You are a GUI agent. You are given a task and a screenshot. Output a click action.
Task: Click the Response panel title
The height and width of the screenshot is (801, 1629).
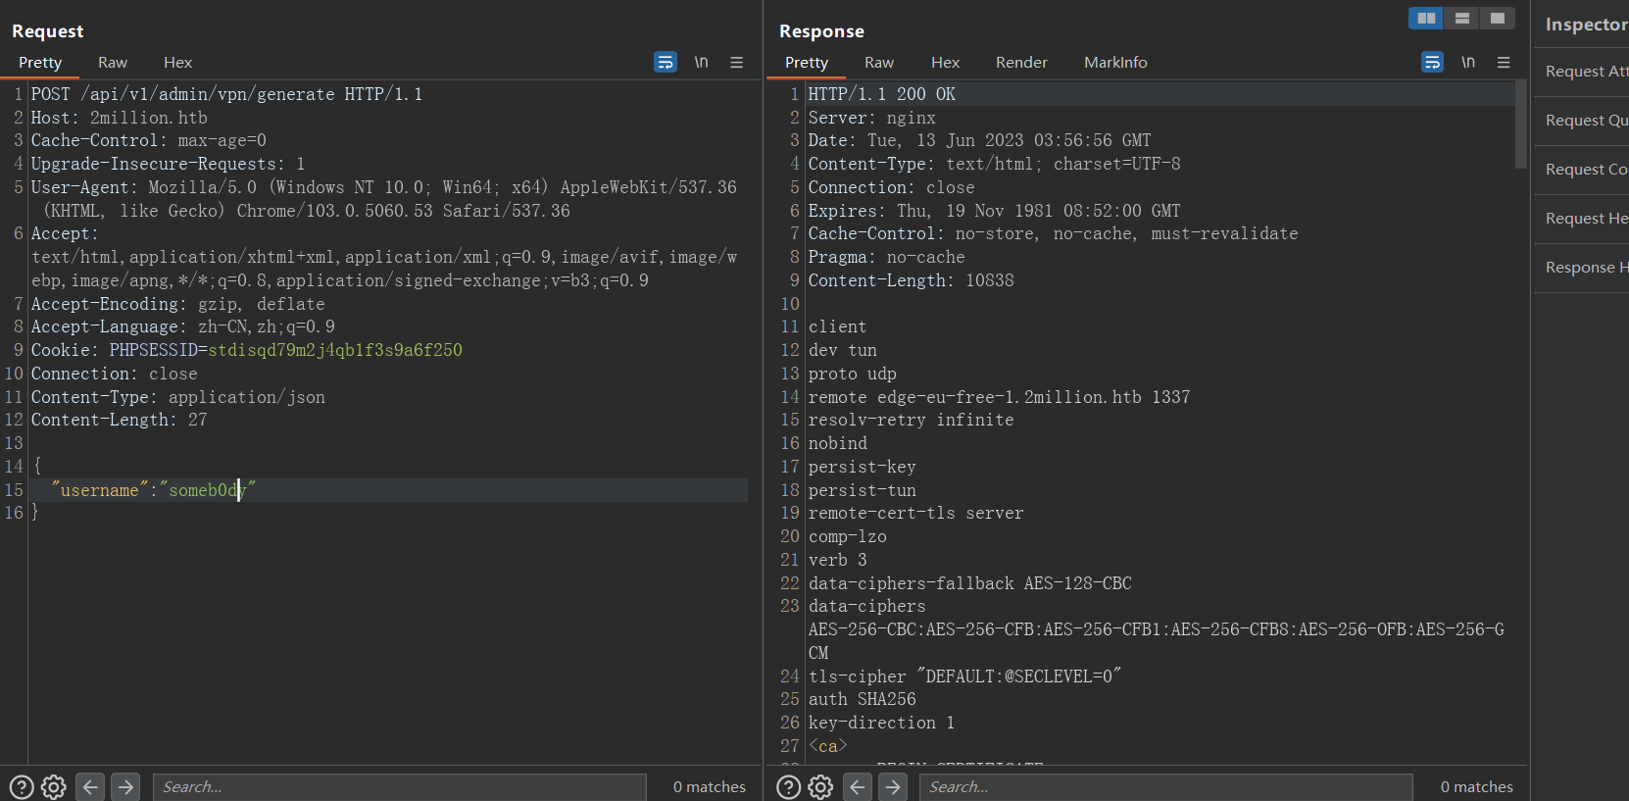(821, 31)
